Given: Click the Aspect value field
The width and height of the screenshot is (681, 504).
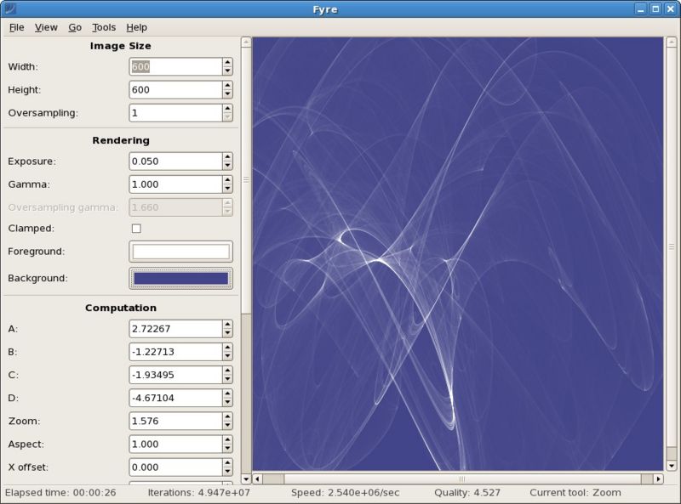Looking at the screenshot, I should click(175, 445).
